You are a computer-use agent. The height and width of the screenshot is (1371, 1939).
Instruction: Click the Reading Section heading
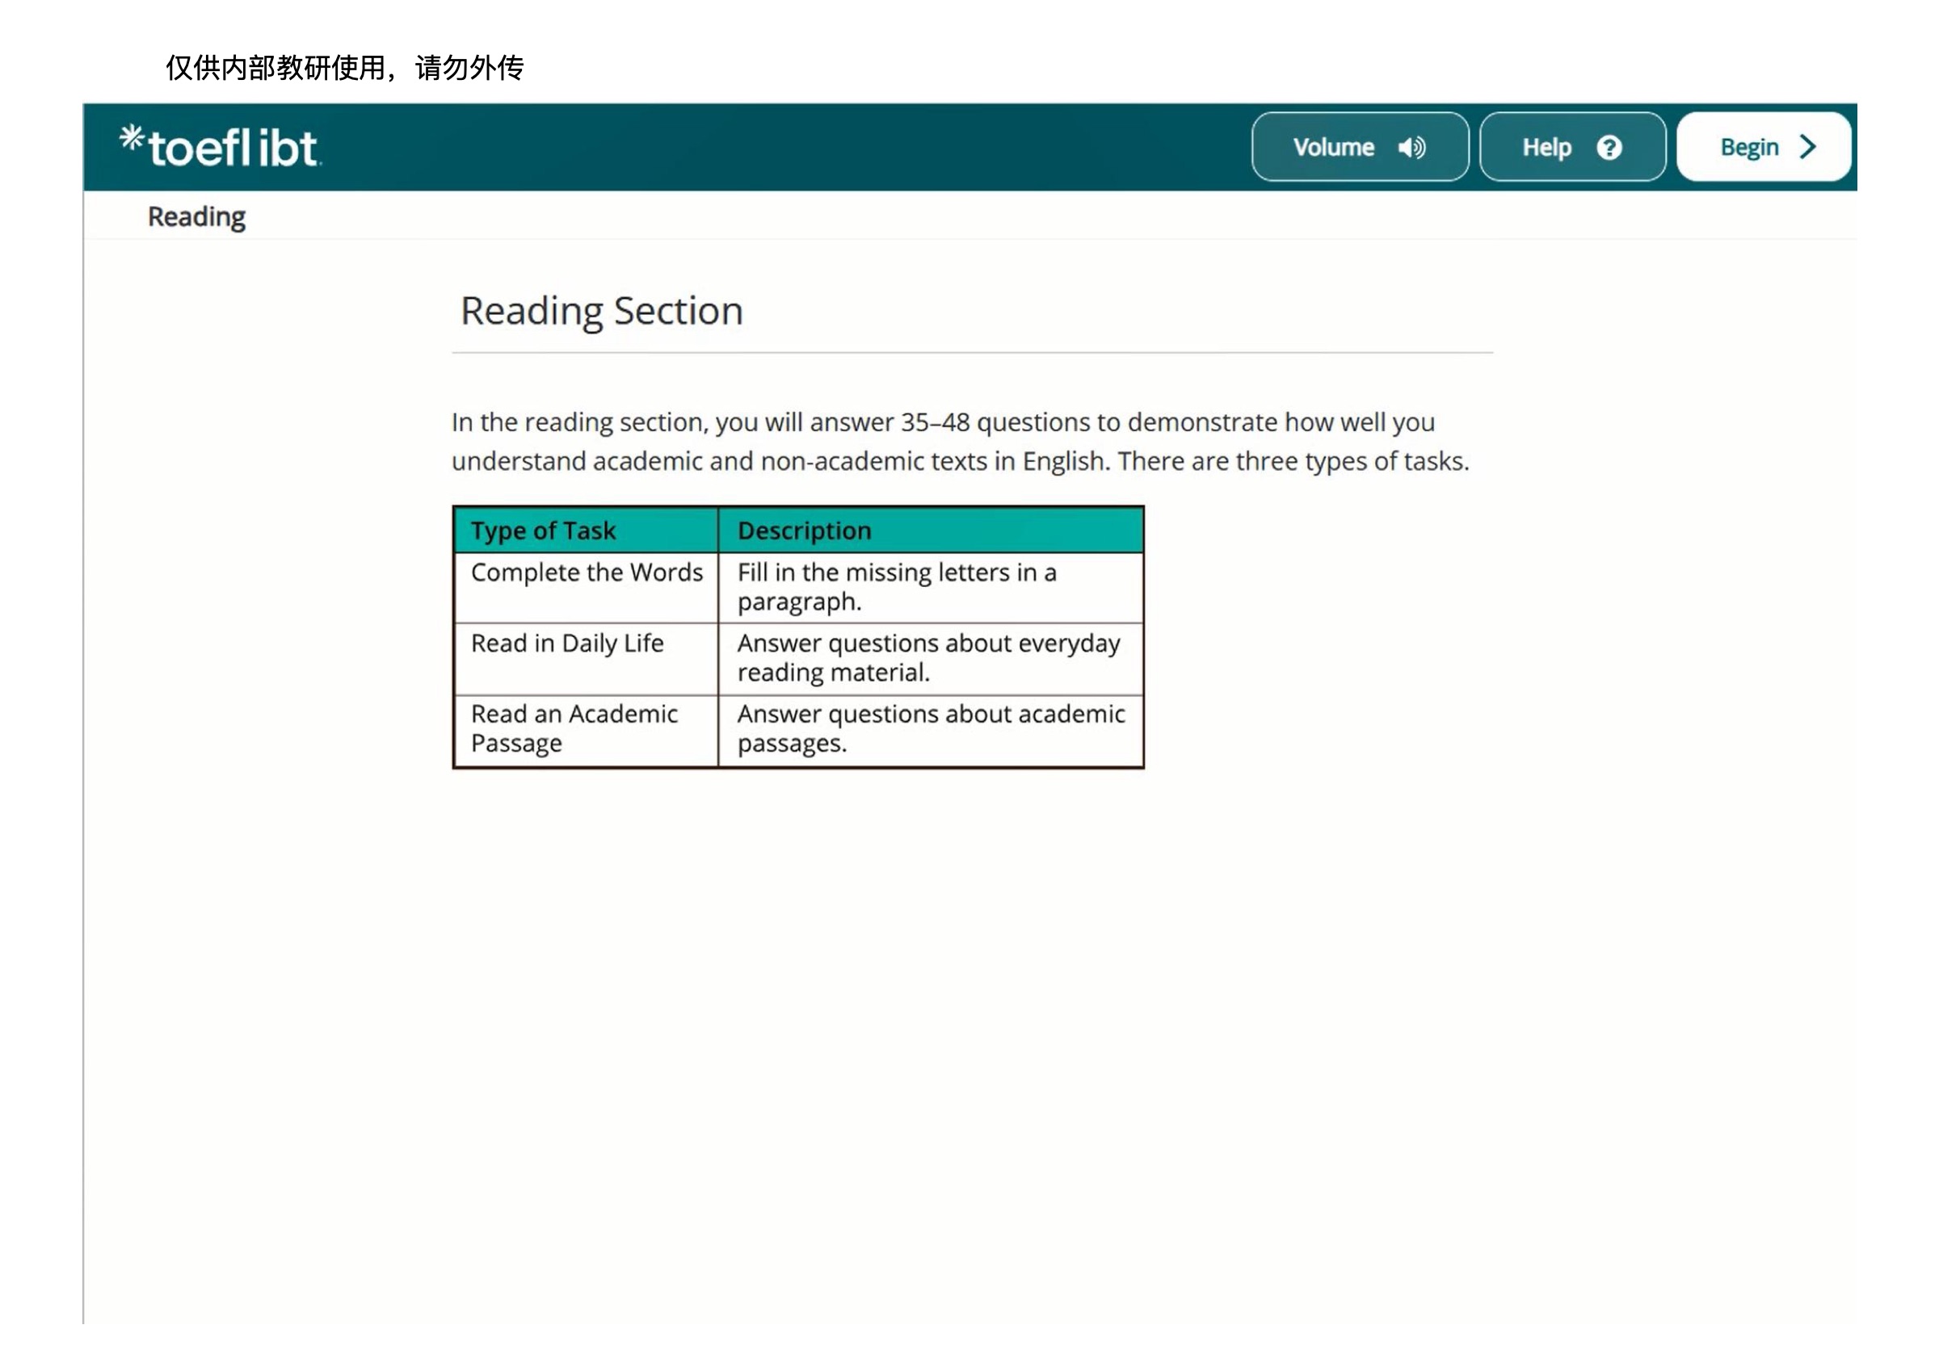[601, 311]
